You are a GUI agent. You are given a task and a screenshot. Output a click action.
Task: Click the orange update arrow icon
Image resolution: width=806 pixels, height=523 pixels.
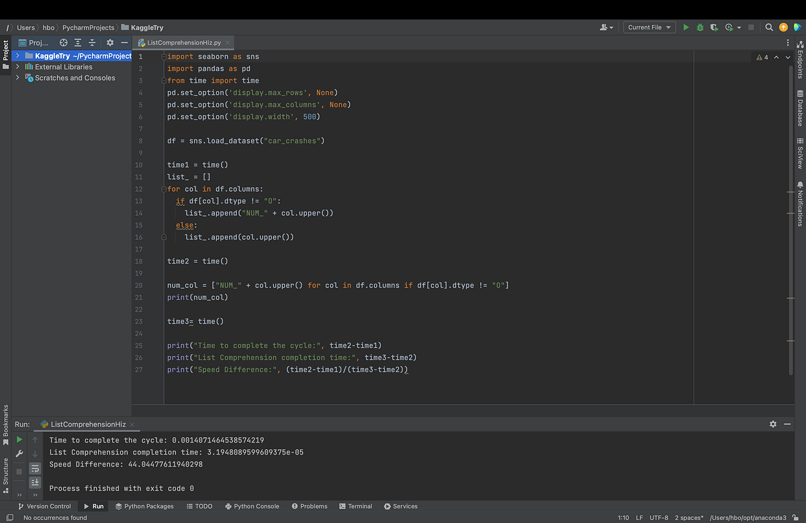pyautogui.click(x=783, y=27)
